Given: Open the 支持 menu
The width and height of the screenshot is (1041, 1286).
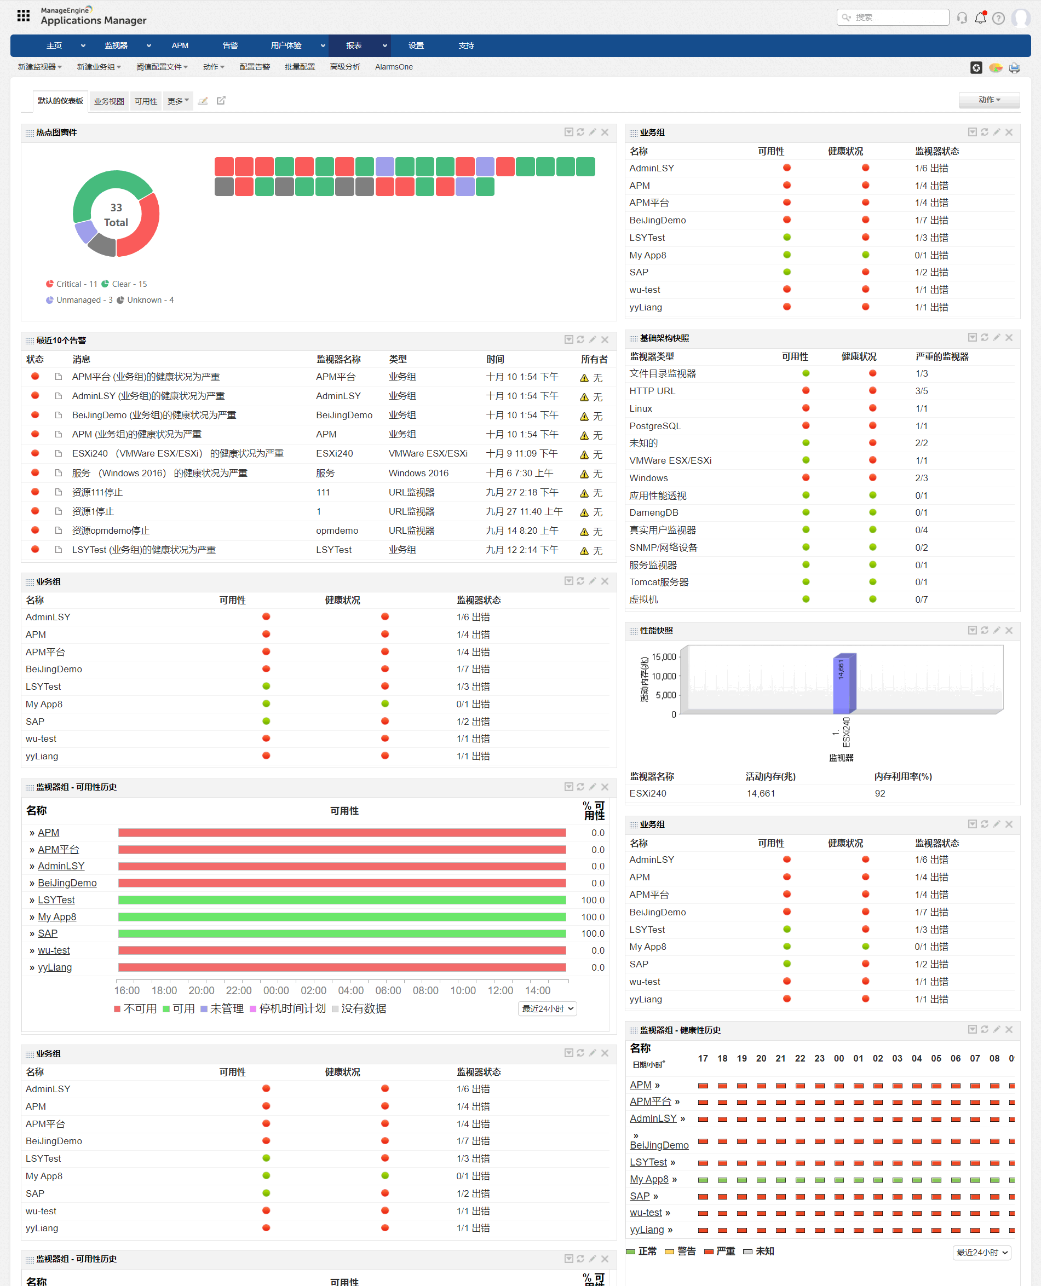Looking at the screenshot, I should click(x=466, y=45).
